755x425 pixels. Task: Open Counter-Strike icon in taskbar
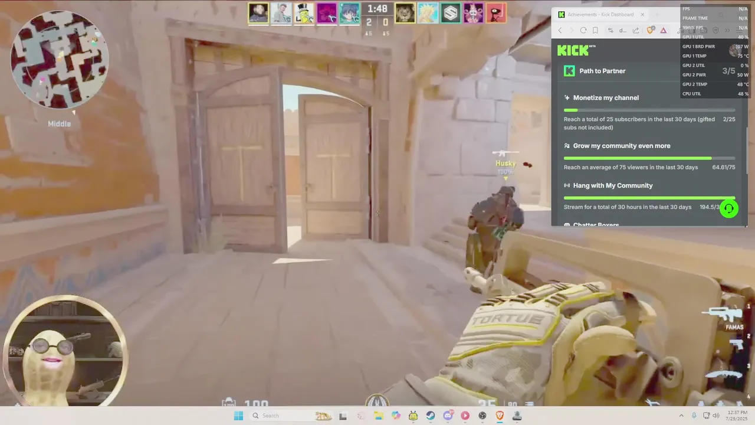tap(517, 416)
